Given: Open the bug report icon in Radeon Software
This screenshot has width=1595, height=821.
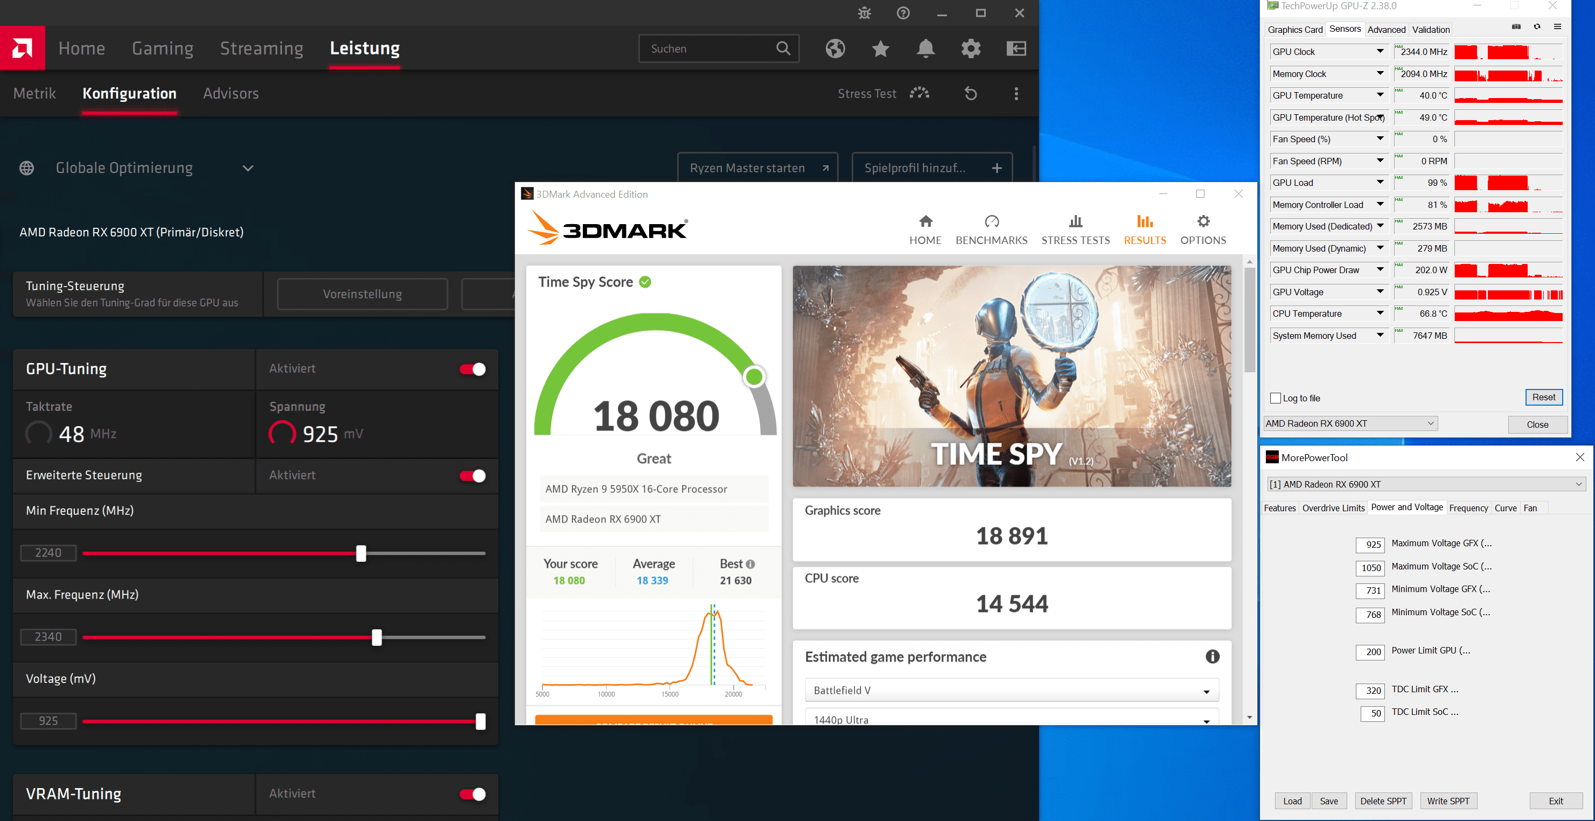Looking at the screenshot, I should [865, 13].
